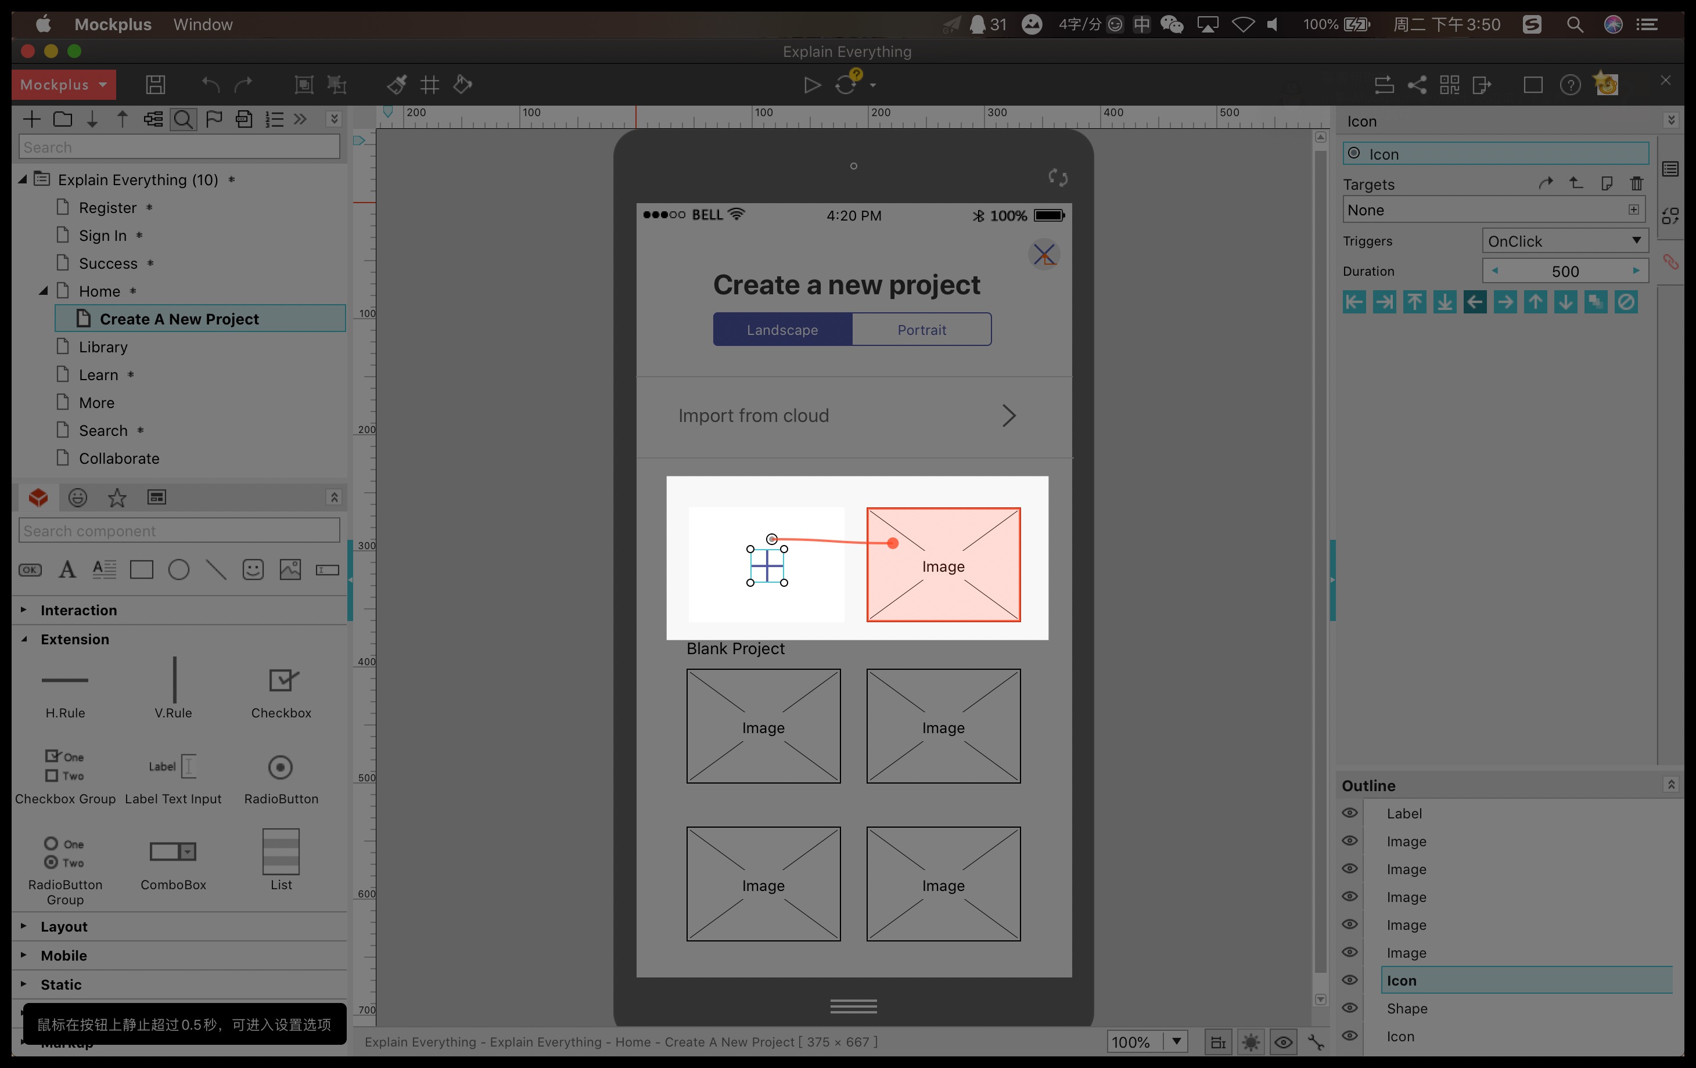1696x1068 pixels.
Task: Expand the Layout component section
Action: pyautogui.click(x=24, y=926)
